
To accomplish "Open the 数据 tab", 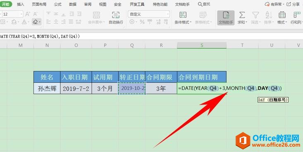I will (x=73, y=4).
